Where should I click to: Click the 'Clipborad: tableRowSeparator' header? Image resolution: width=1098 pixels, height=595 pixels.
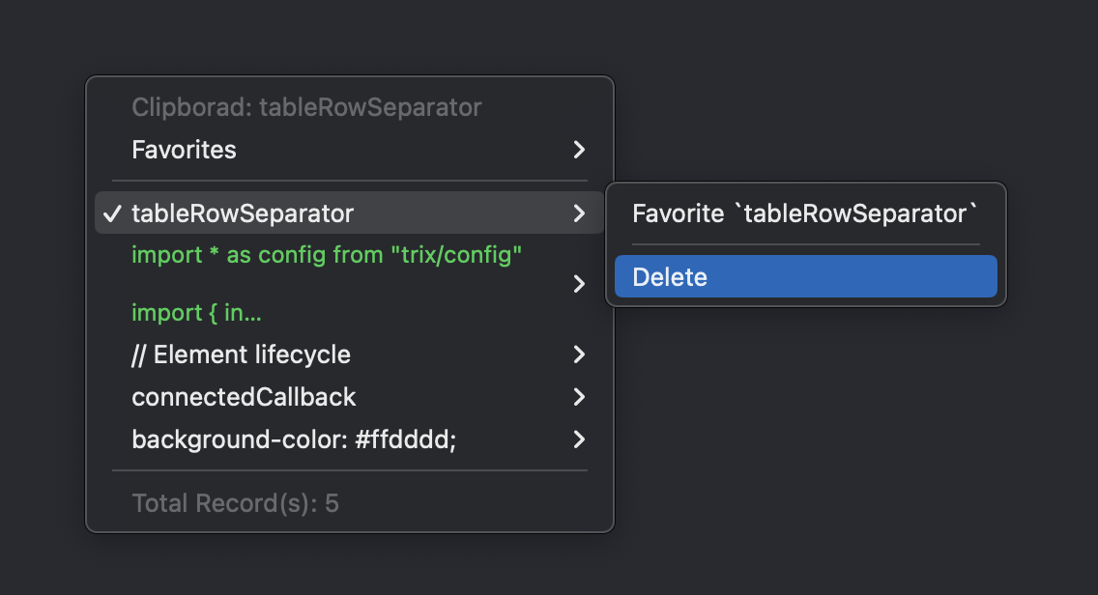pyautogui.click(x=306, y=107)
